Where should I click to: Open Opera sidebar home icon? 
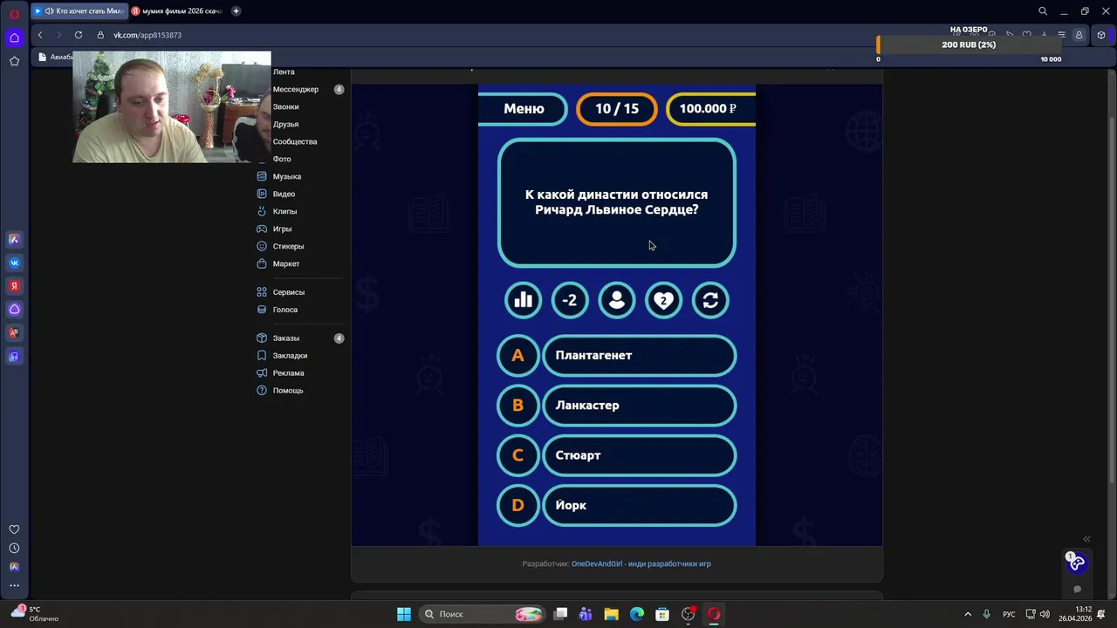coord(14,38)
